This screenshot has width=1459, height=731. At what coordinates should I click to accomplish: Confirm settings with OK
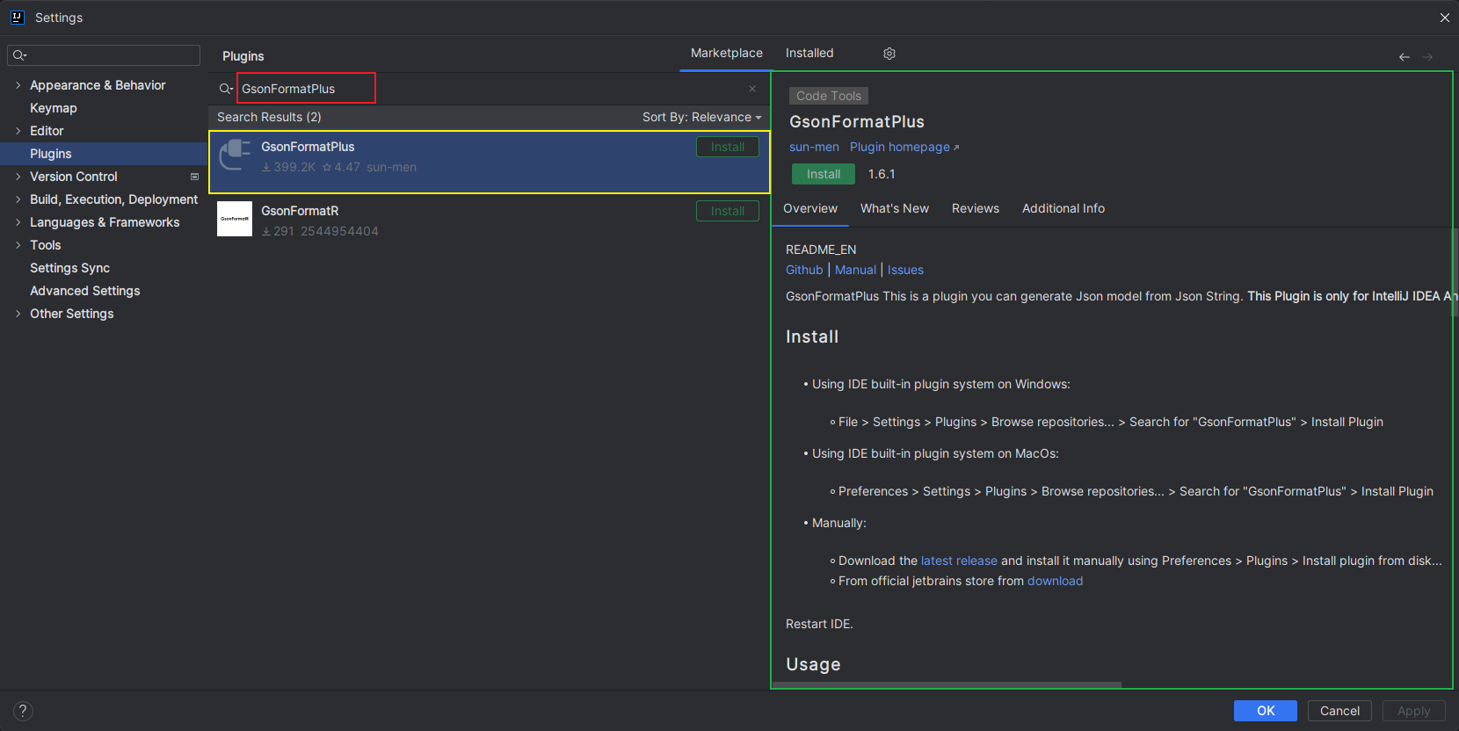pos(1266,711)
